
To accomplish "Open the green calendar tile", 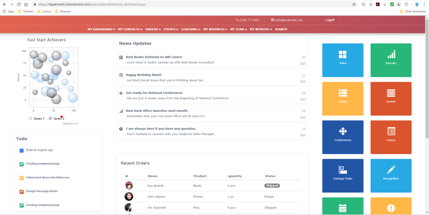I will [343, 206].
